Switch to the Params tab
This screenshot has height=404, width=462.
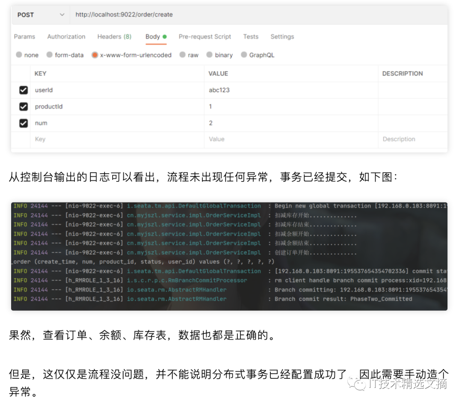[24, 36]
